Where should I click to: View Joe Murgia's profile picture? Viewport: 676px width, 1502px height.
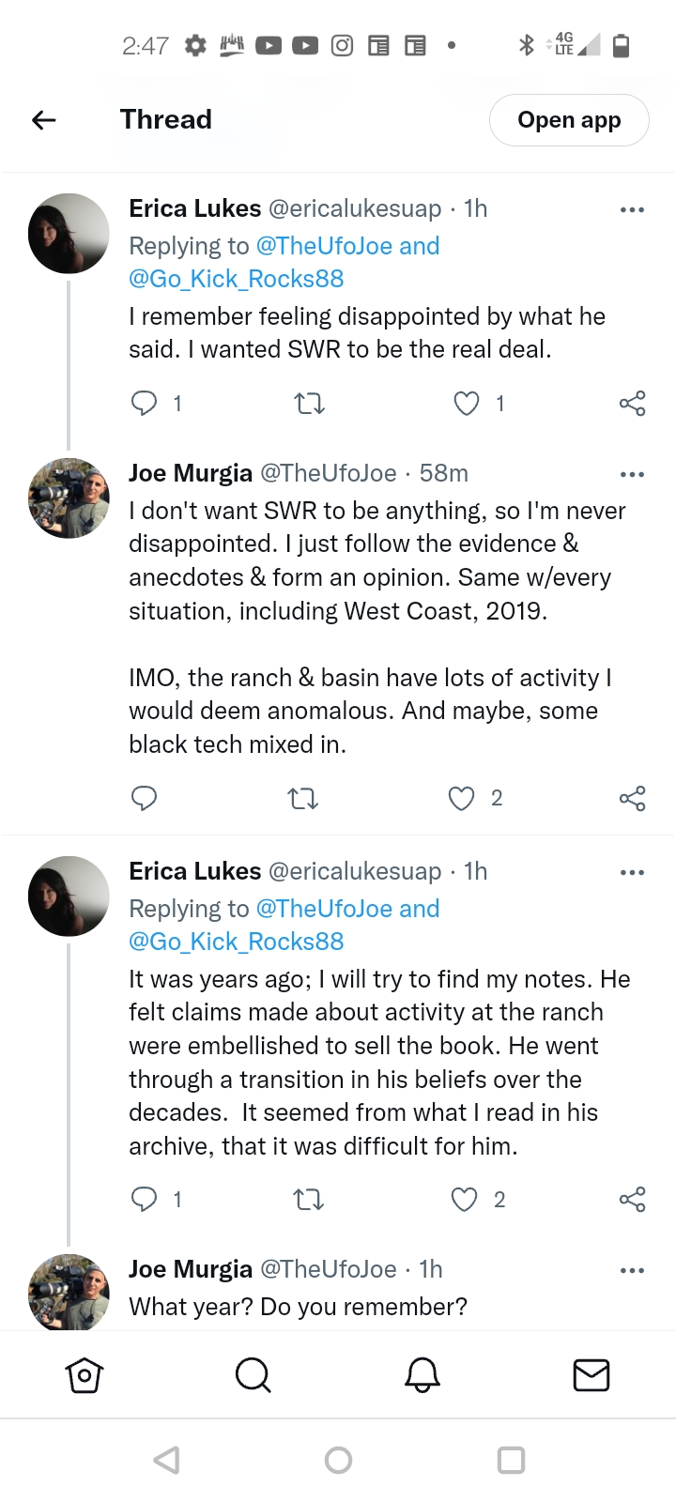click(x=69, y=498)
